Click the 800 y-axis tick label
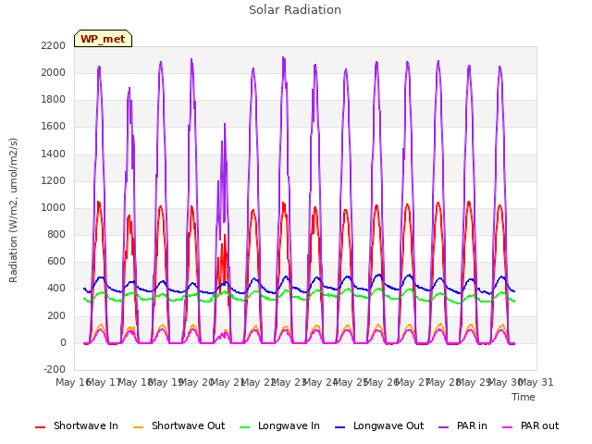The height and width of the screenshot is (444, 592). pyautogui.click(x=56, y=234)
